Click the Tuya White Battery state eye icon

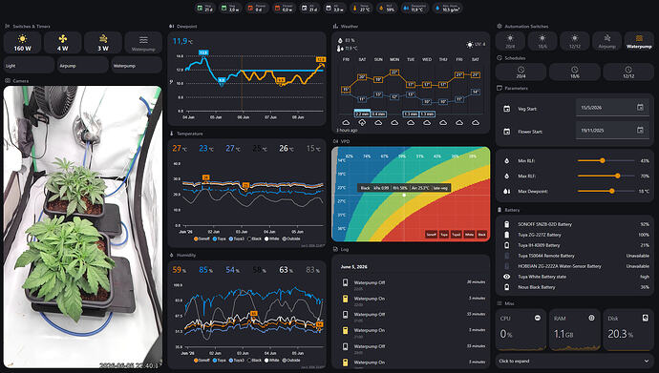click(507, 277)
